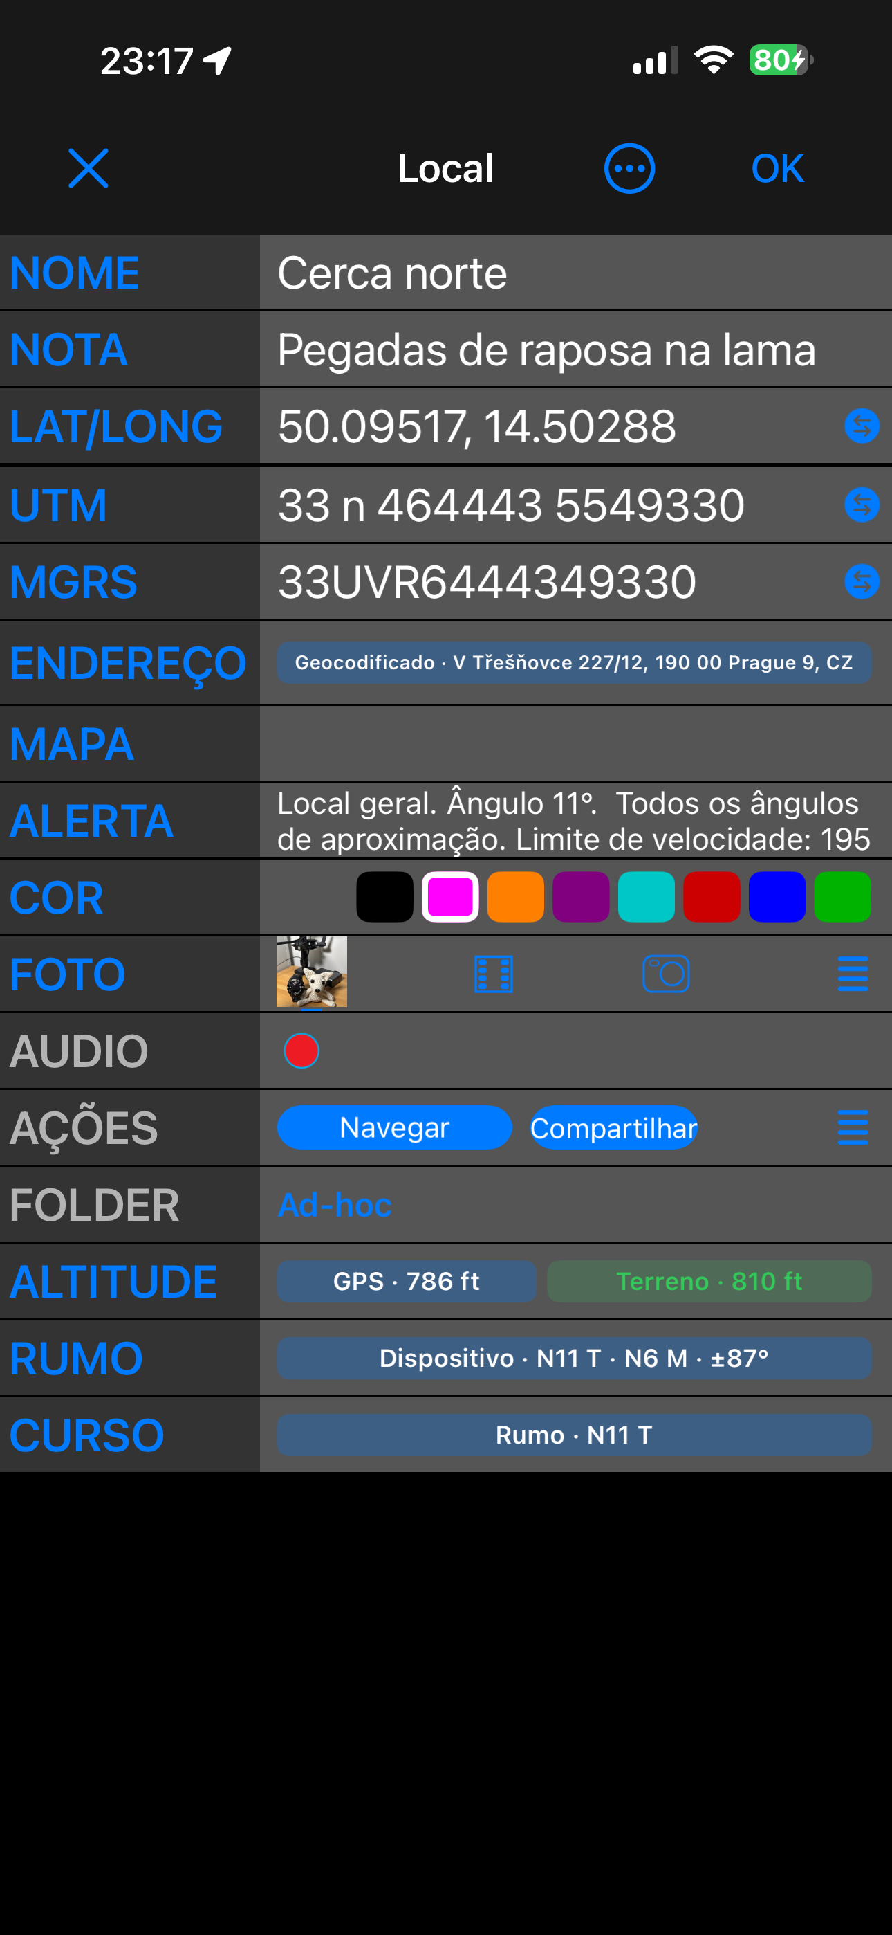This screenshot has width=892, height=1935.
Task: Tap the location arrow beside the clock
Action: (x=218, y=60)
